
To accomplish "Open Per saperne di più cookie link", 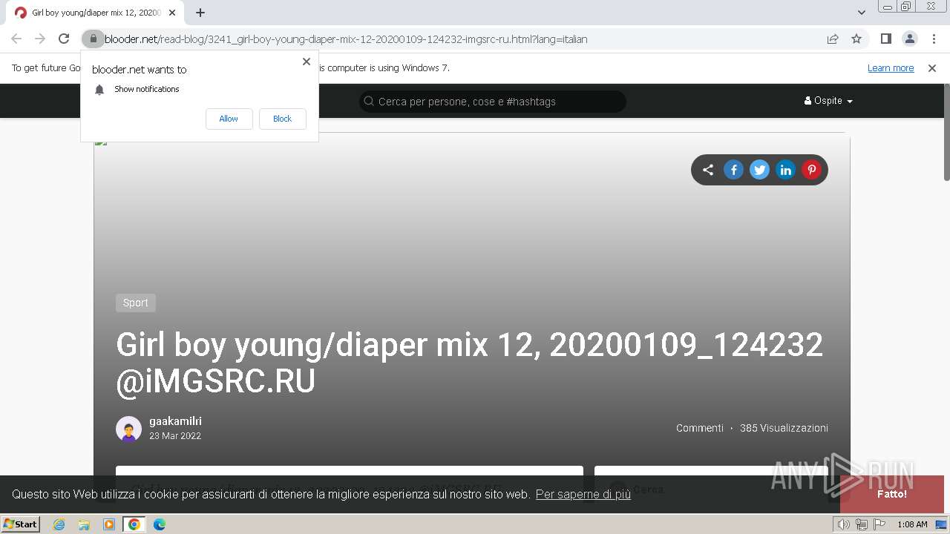I will pyautogui.click(x=583, y=494).
